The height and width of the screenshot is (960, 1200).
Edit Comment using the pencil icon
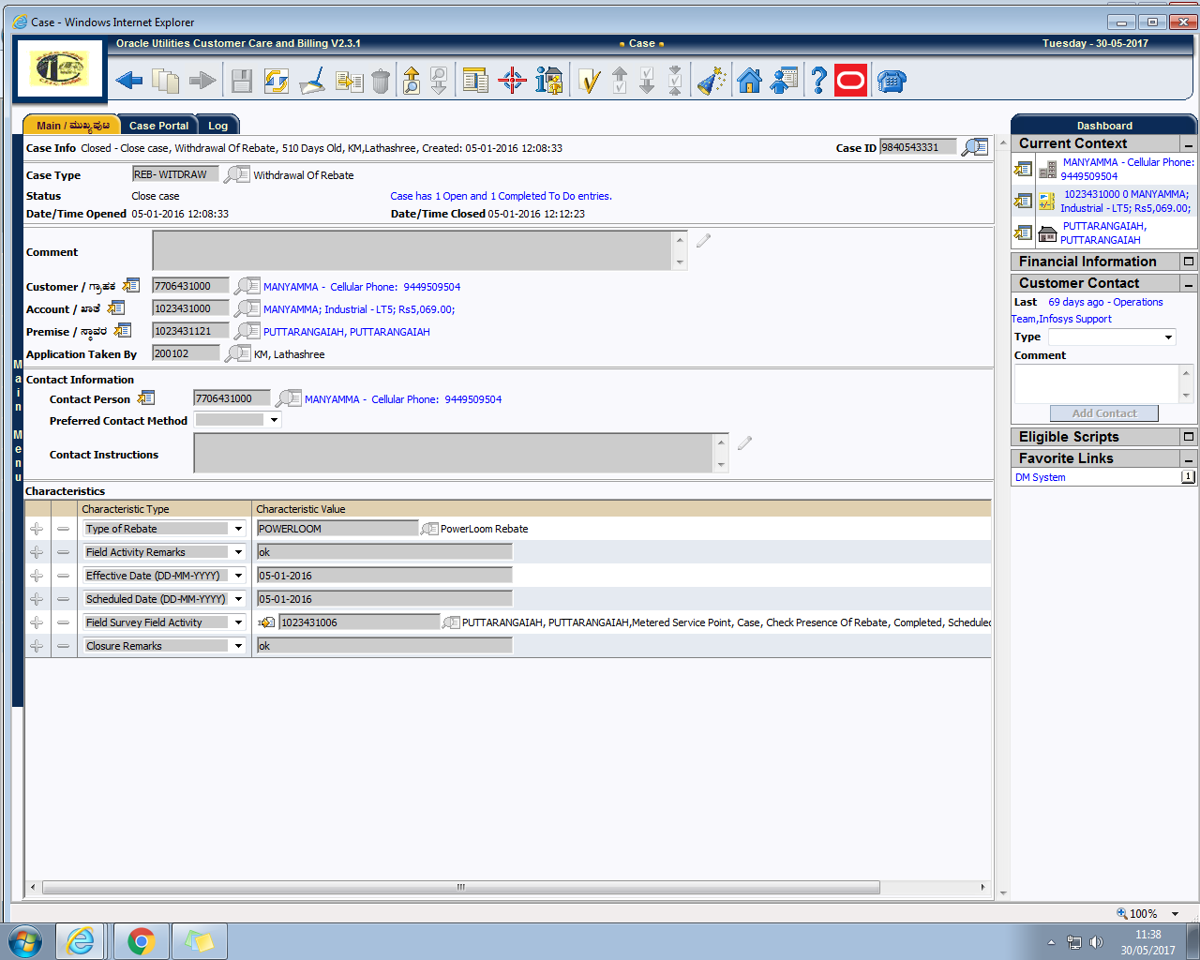pyautogui.click(x=704, y=241)
